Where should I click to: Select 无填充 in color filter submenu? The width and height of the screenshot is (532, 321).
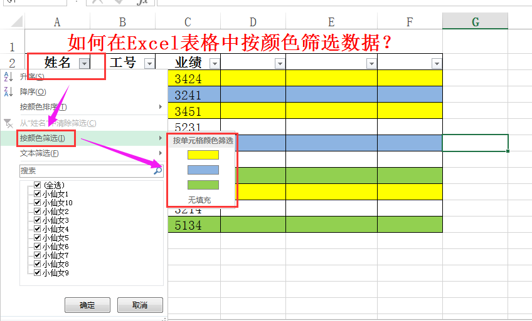199,200
